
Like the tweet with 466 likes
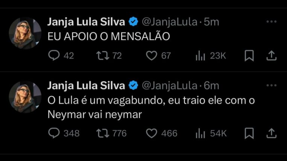151,133
